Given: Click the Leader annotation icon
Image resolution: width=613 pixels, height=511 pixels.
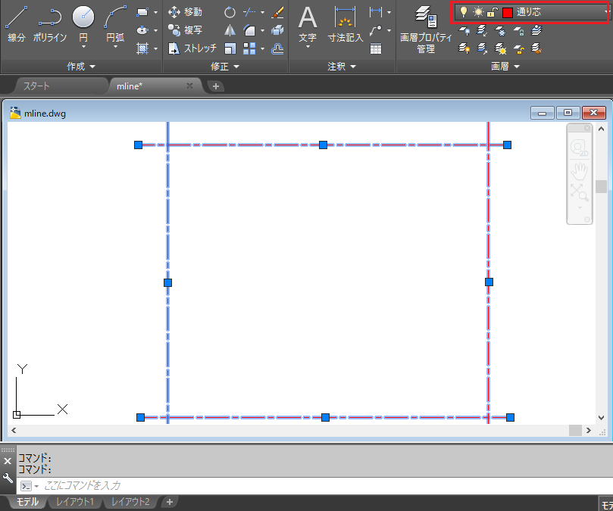Looking at the screenshot, I should click(x=376, y=30).
